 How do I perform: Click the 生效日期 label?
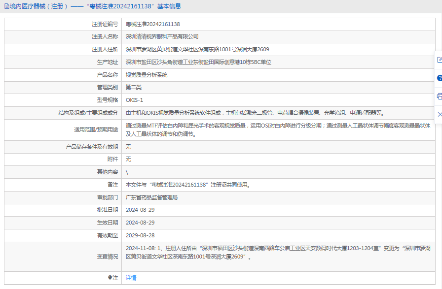[x=108, y=223]
